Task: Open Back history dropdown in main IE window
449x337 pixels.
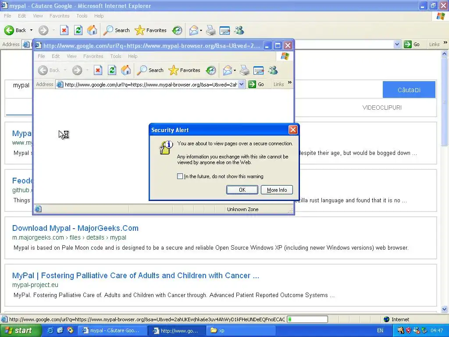Action: pyautogui.click(x=31, y=30)
